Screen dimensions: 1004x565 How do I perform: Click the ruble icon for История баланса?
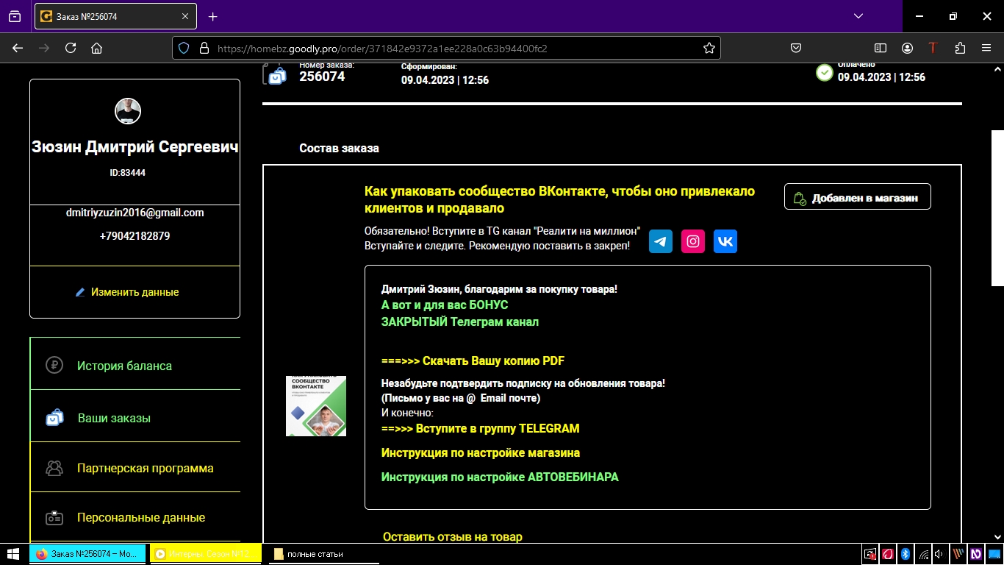coord(54,365)
